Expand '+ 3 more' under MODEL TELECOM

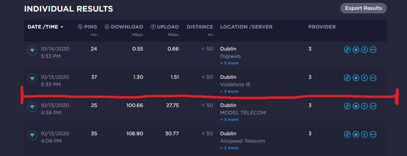(229, 120)
